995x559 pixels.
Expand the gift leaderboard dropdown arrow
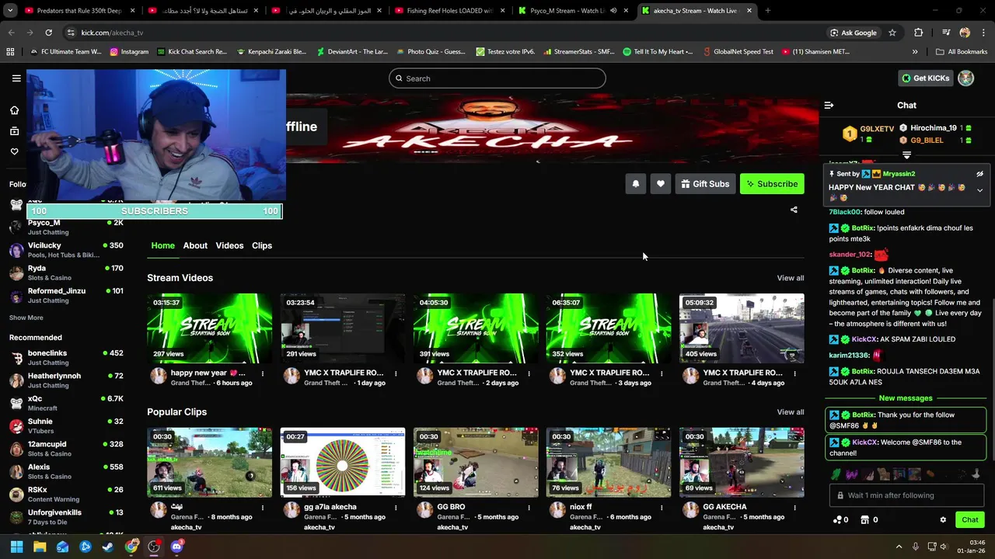906,155
